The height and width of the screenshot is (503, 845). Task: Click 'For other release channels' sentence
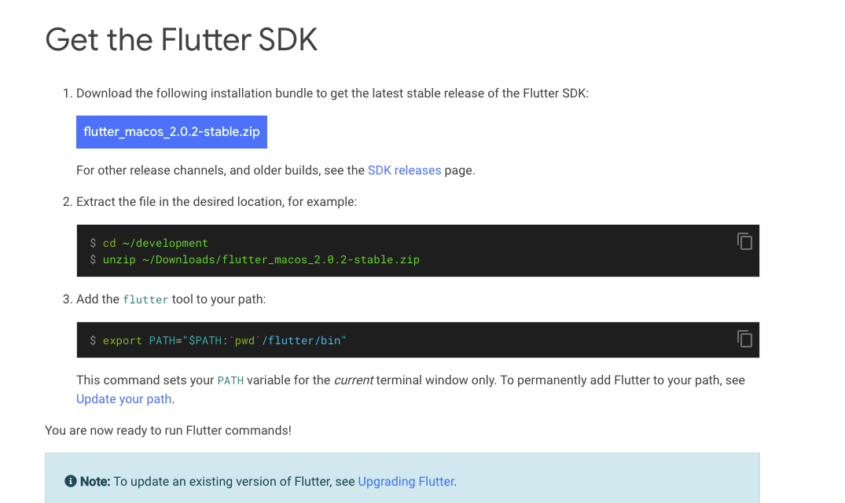(275, 171)
